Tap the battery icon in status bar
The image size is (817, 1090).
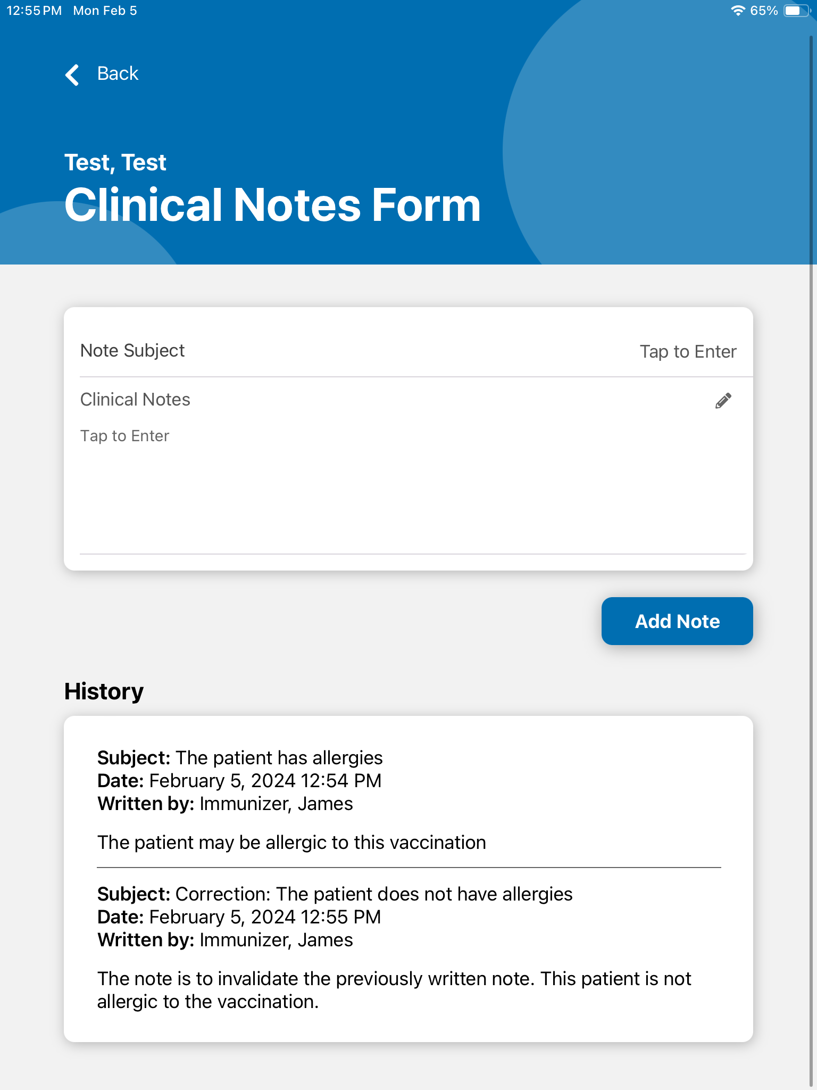tap(796, 11)
